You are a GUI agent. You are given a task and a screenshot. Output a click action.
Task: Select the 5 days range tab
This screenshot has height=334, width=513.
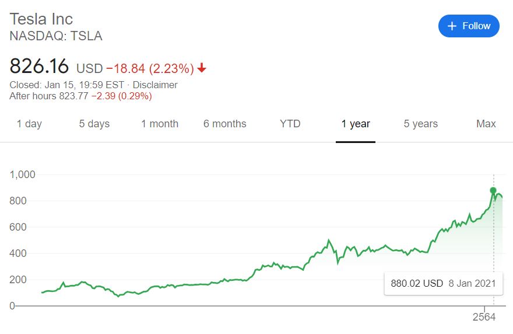click(94, 124)
